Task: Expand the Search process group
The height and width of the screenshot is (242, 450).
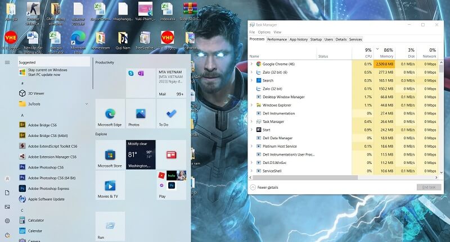Action: (251, 80)
